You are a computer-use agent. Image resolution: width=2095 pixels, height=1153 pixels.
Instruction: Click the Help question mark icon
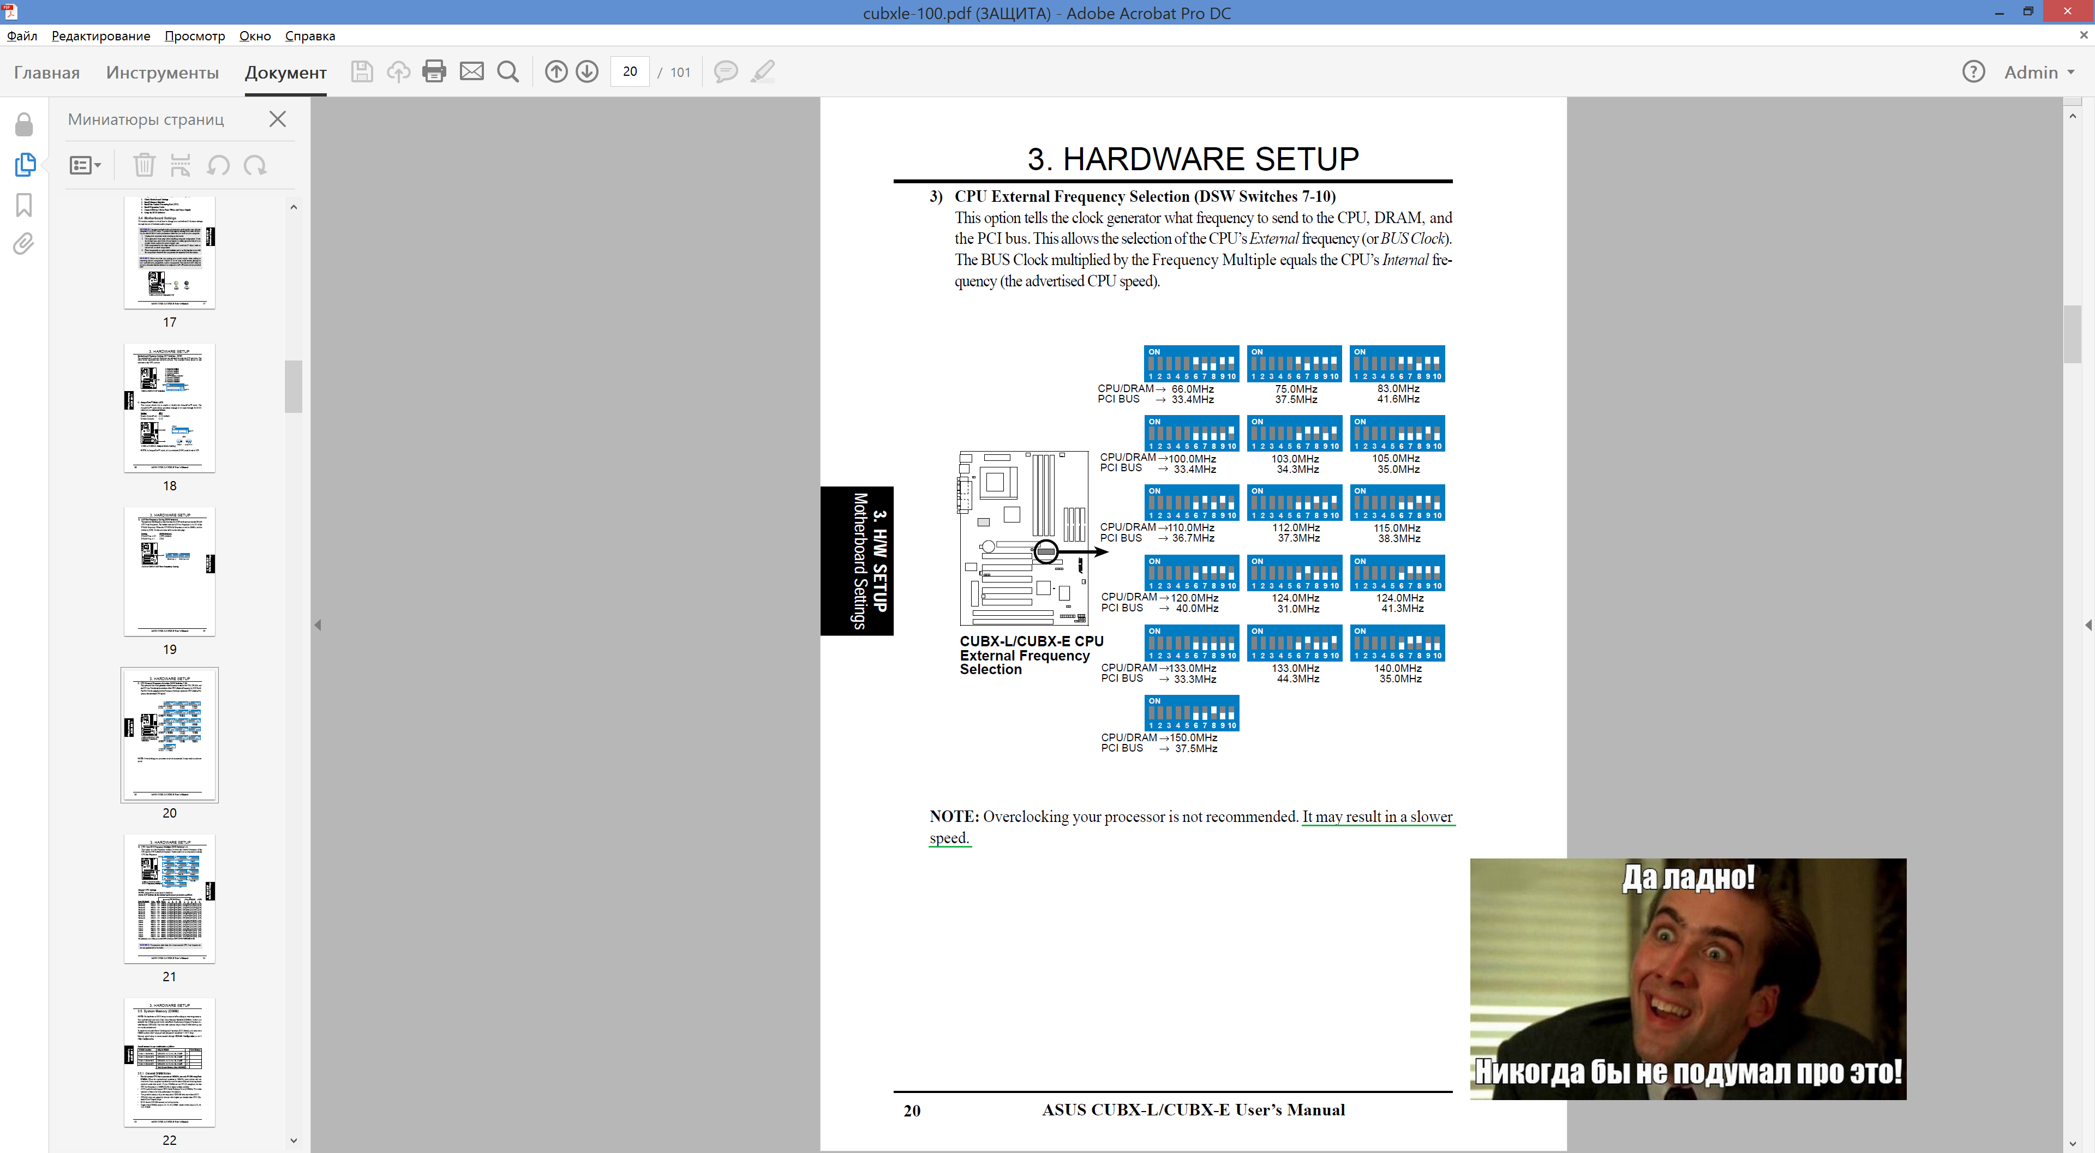point(1973,71)
